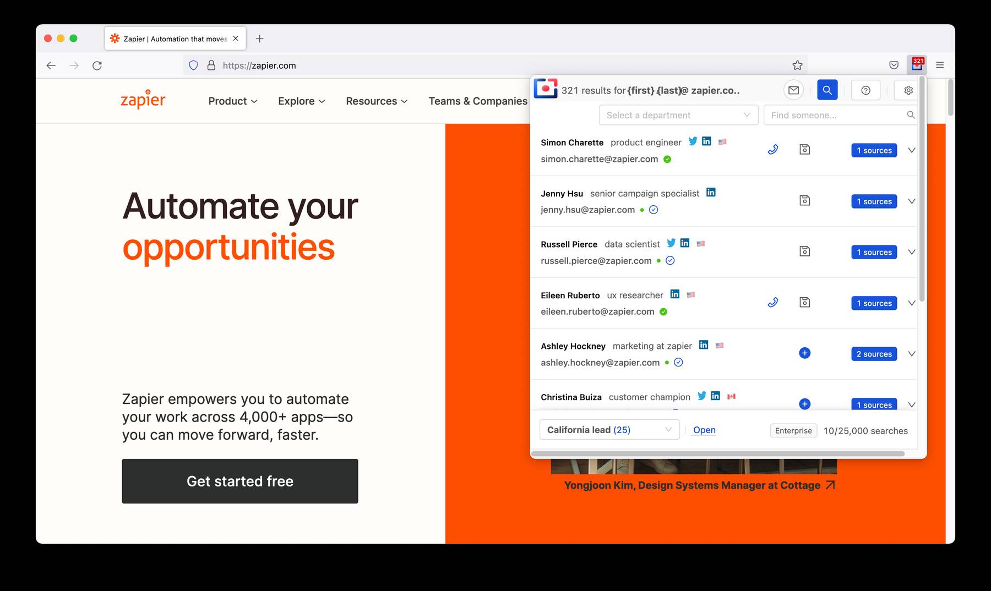Click the extension logo in the popup header

(x=546, y=88)
